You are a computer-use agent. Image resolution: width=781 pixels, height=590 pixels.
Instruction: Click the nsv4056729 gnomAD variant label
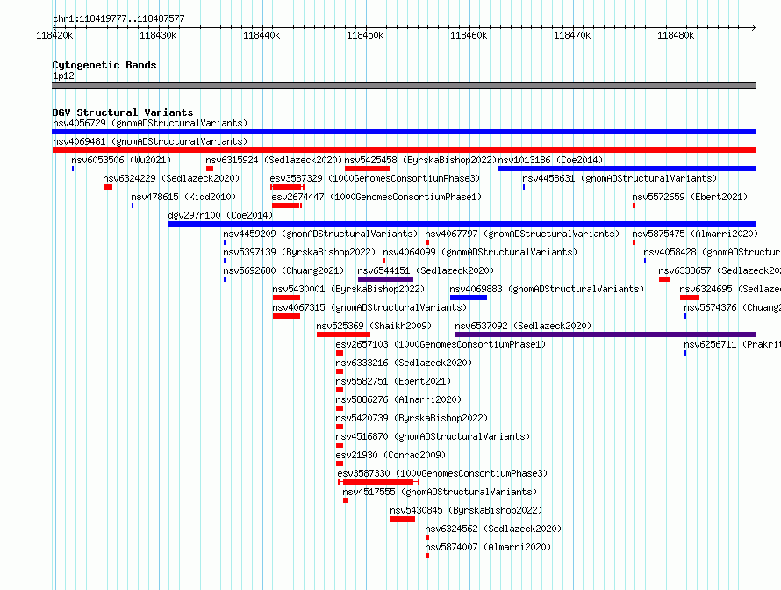(x=150, y=123)
